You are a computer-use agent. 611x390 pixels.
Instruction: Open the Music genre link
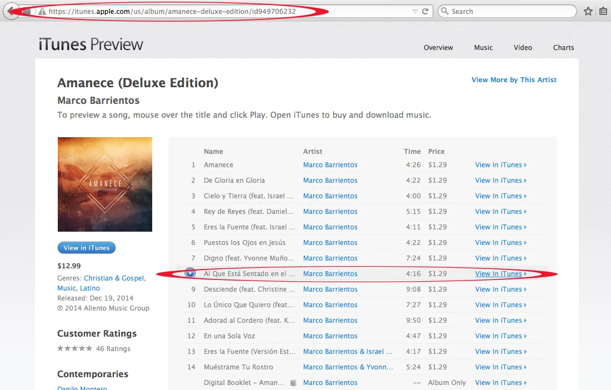click(x=67, y=288)
